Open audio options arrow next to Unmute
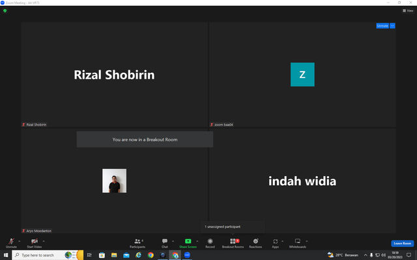 coord(19,241)
